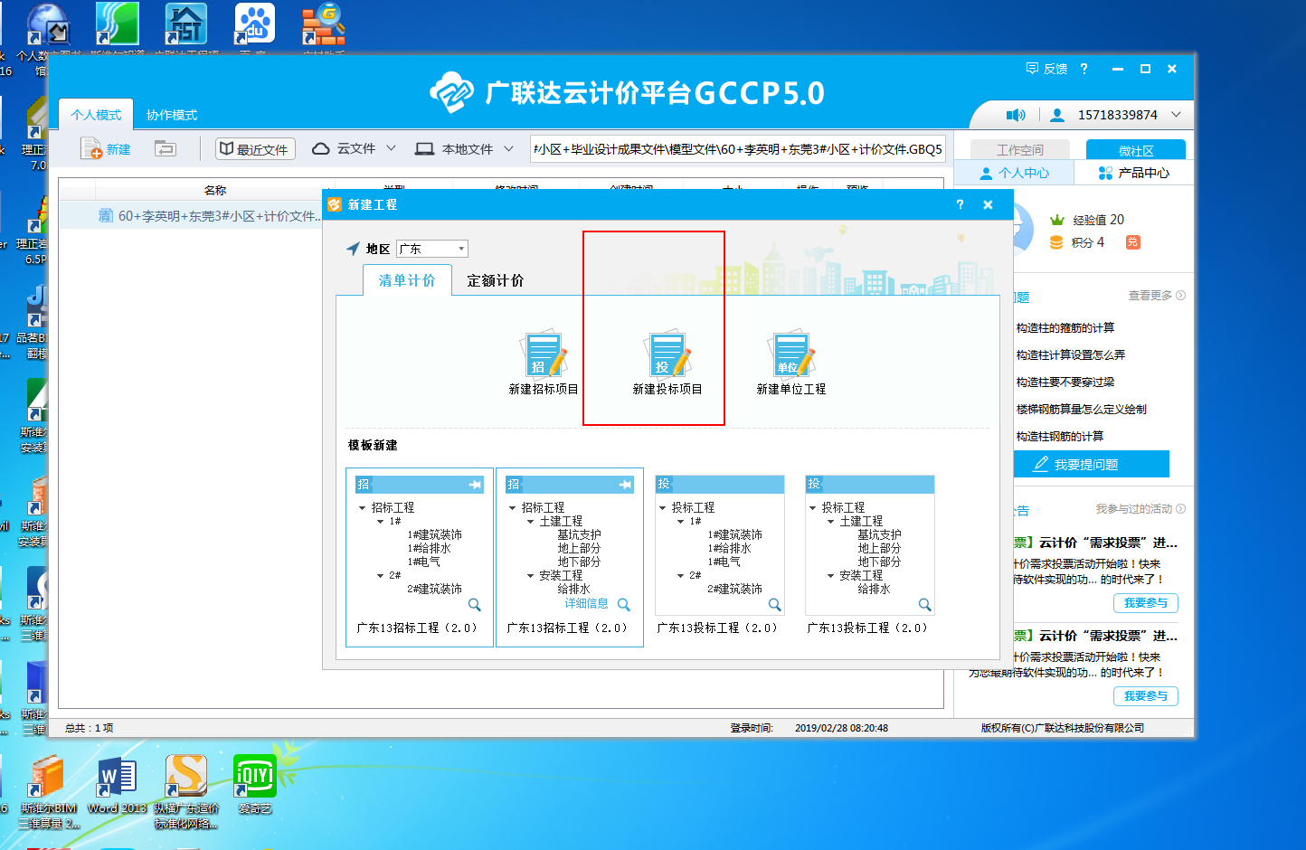Expand the 本地文件 dropdown arrow
The height and width of the screenshot is (850, 1306).
click(509, 148)
